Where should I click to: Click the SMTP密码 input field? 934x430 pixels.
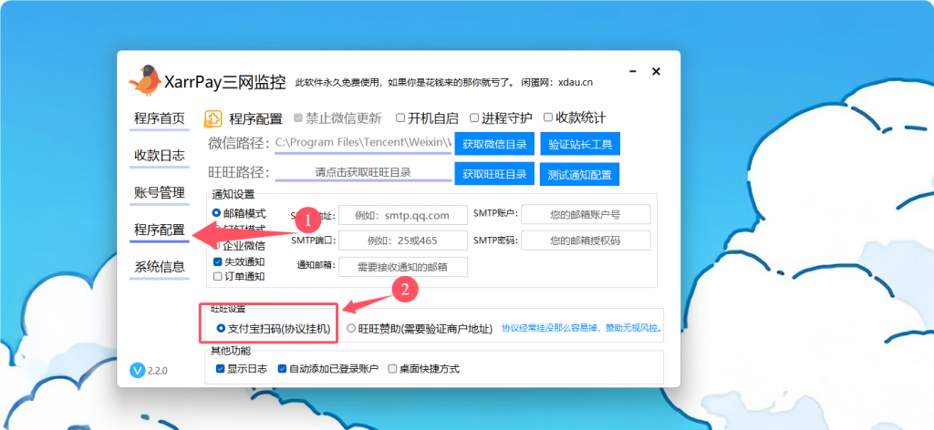pos(586,241)
